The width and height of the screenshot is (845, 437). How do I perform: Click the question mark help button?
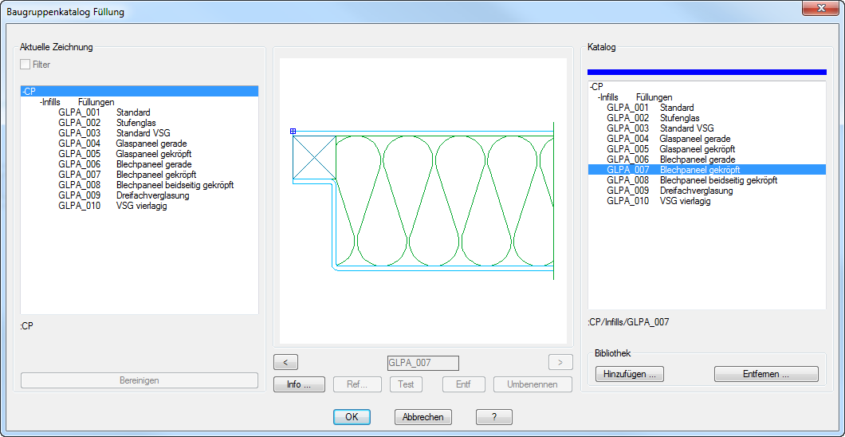[493, 417]
